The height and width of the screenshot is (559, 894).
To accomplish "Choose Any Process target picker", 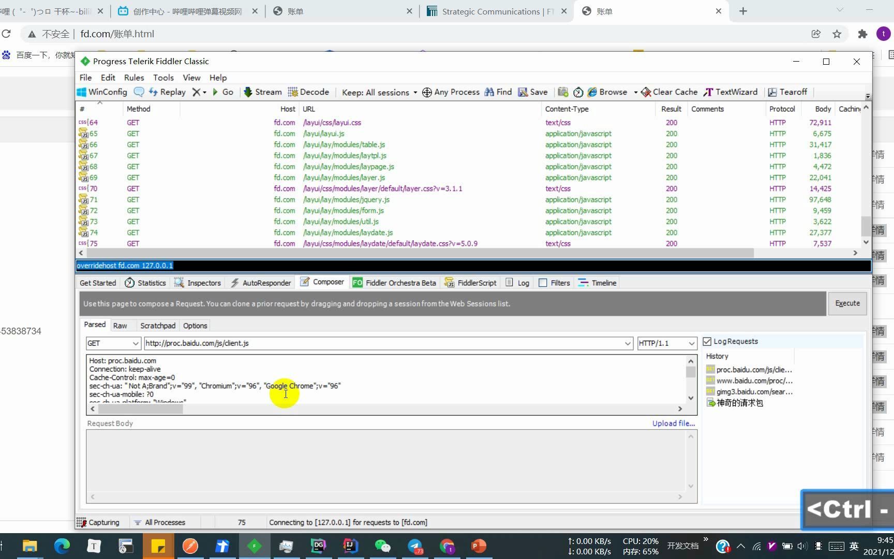I will pos(451,92).
